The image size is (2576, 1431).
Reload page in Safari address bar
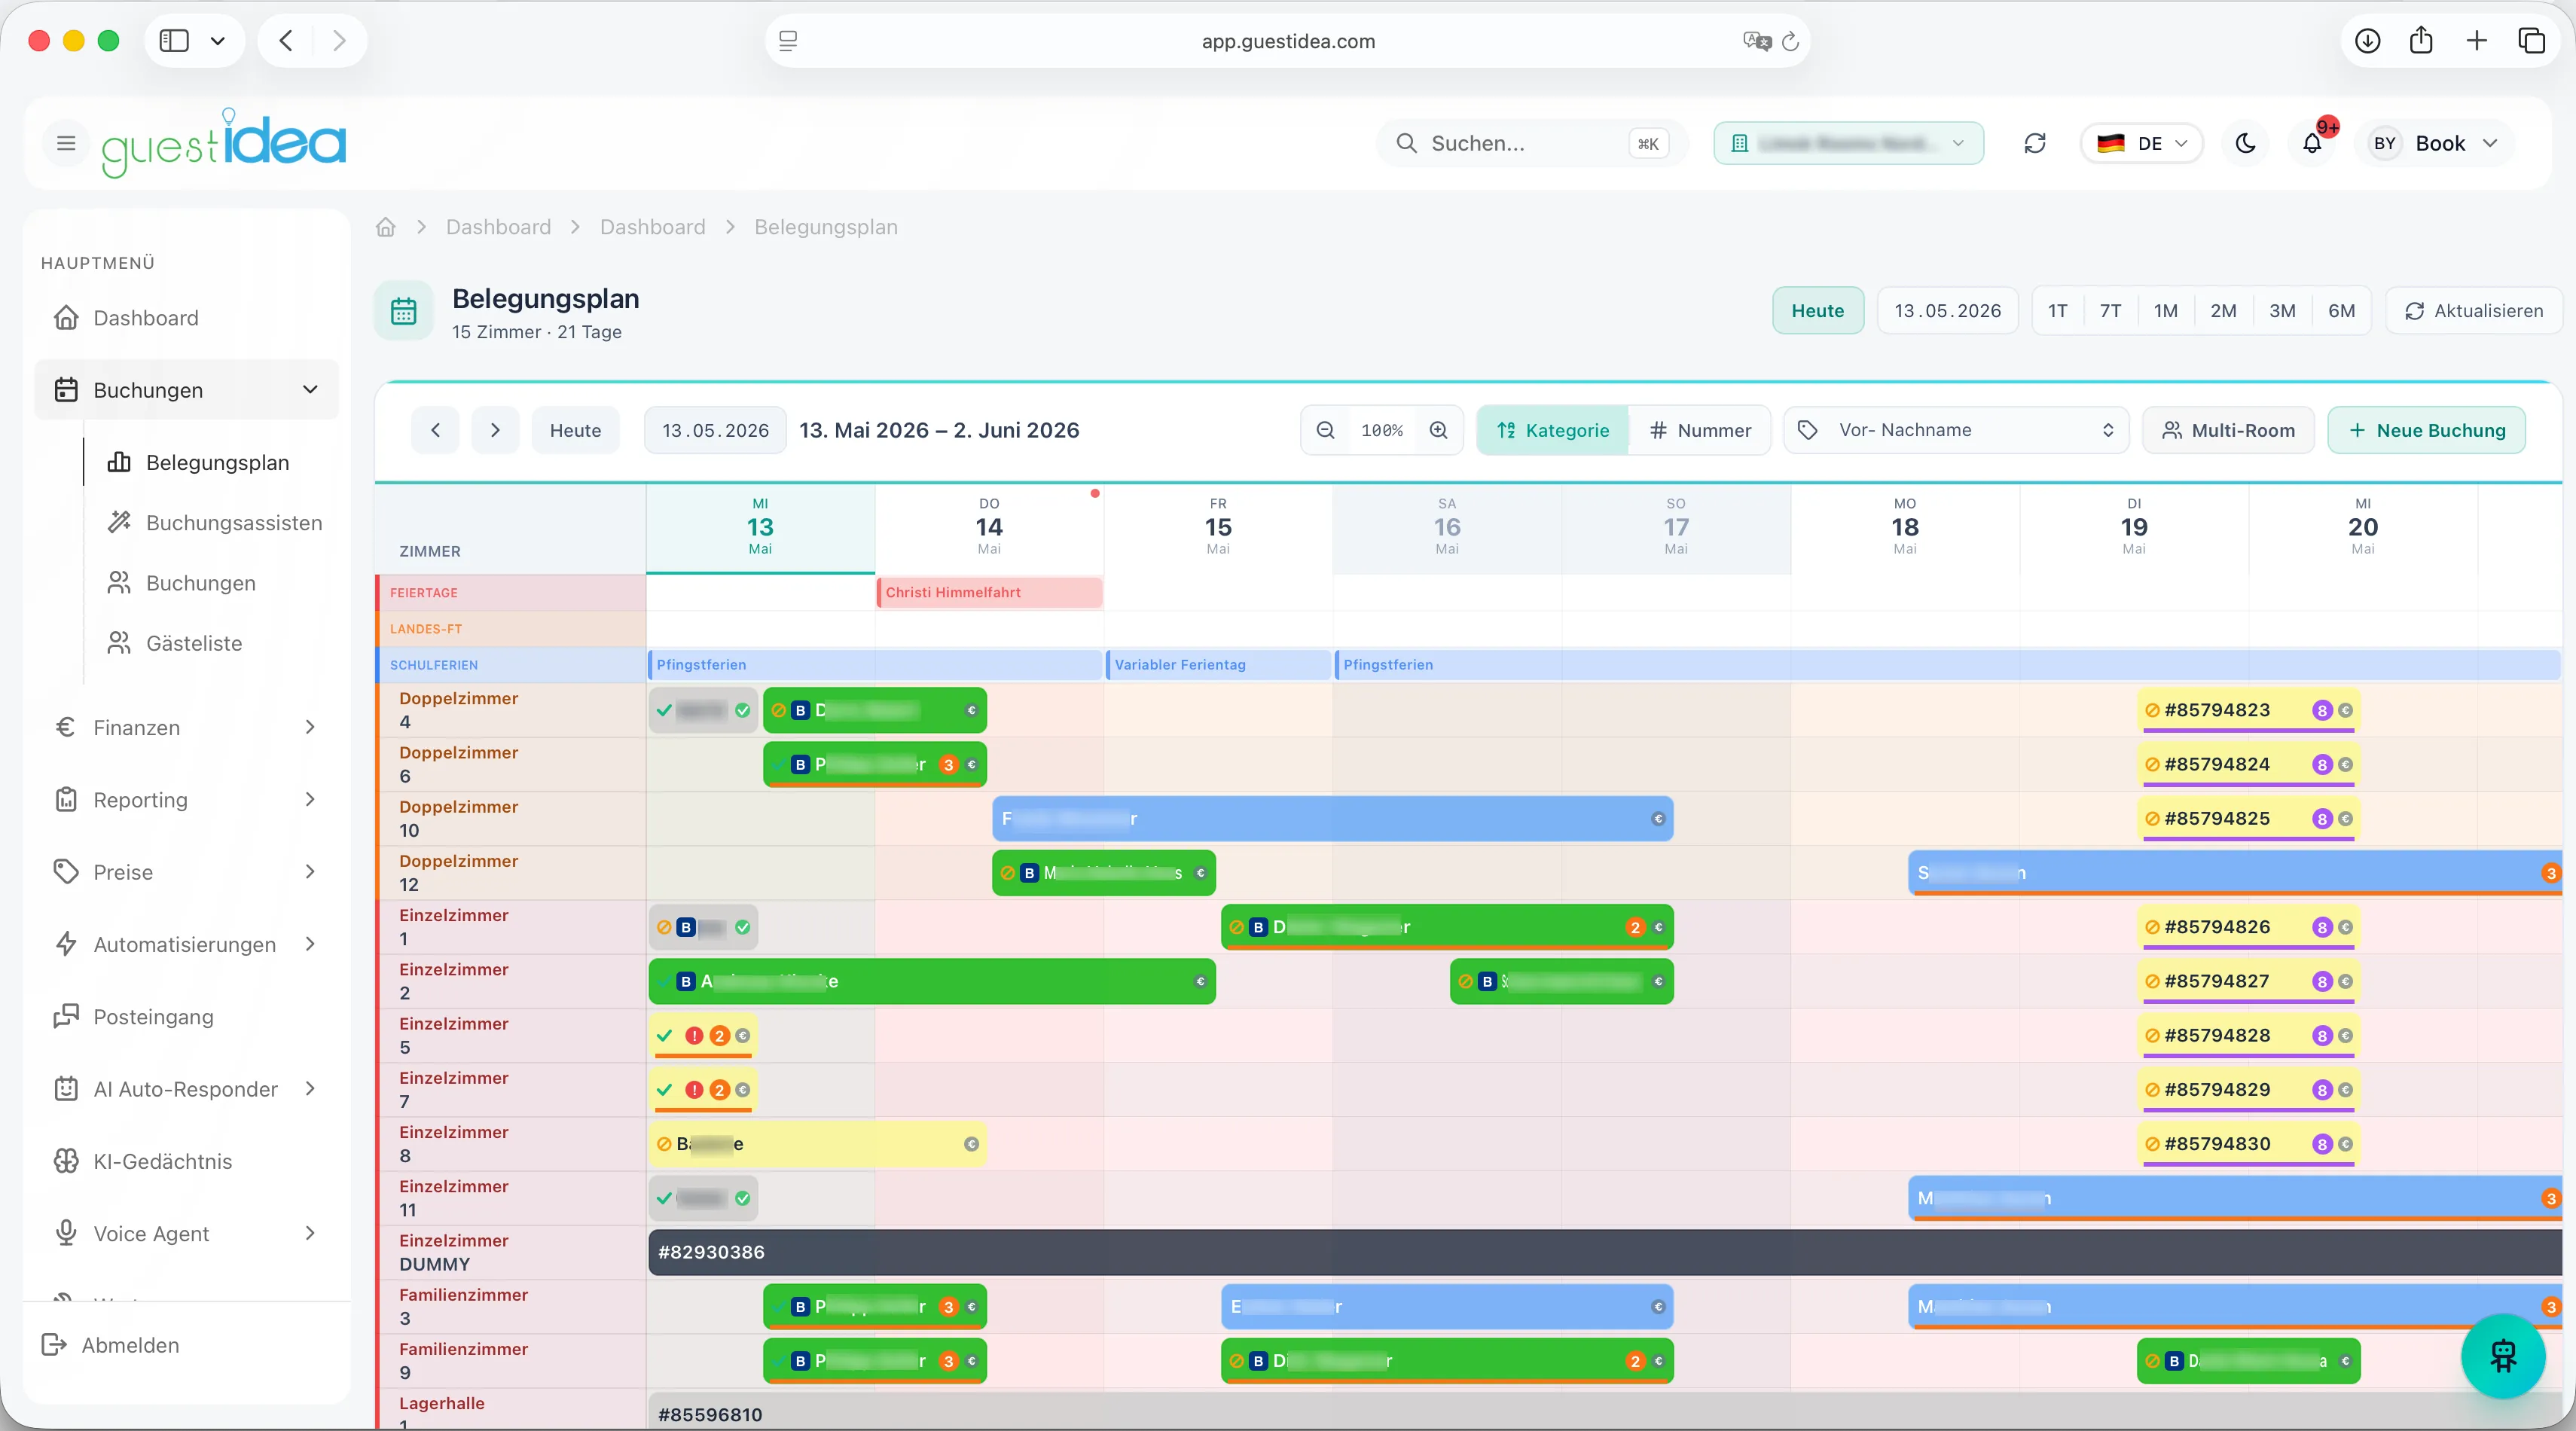pos(1790,41)
